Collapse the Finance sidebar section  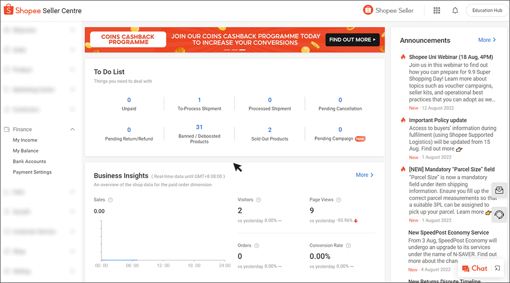[72, 129]
